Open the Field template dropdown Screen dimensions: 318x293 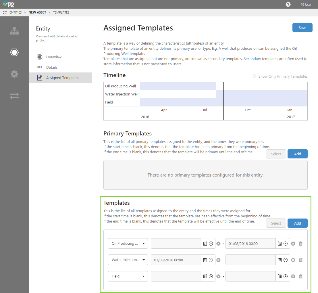point(128,276)
